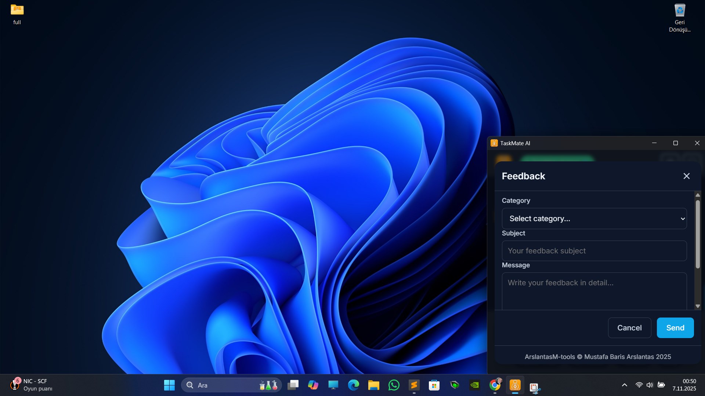
Task: Open Microsoft Store from the taskbar
Action: point(434,385)
